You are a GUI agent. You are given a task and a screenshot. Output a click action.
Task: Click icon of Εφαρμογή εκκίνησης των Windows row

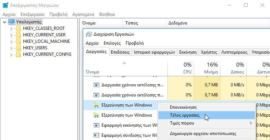coord(96,125)
